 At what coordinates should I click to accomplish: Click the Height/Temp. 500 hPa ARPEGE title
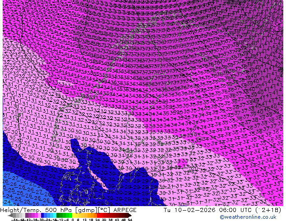point(68,210)
